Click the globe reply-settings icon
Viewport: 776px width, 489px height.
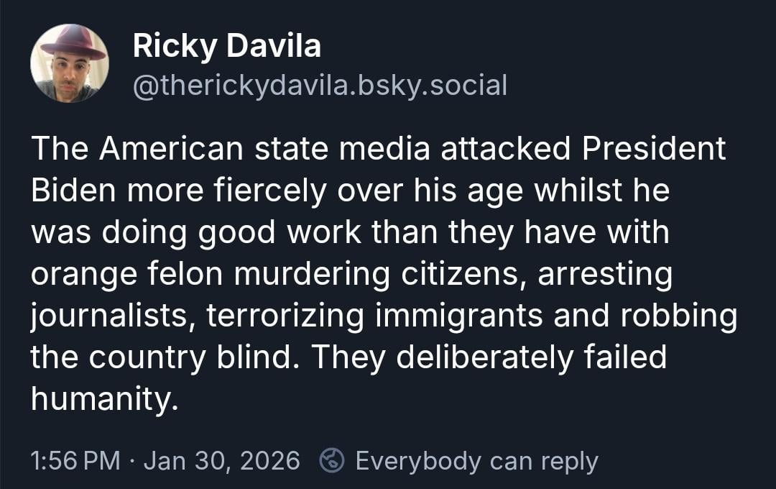point(332,460)
